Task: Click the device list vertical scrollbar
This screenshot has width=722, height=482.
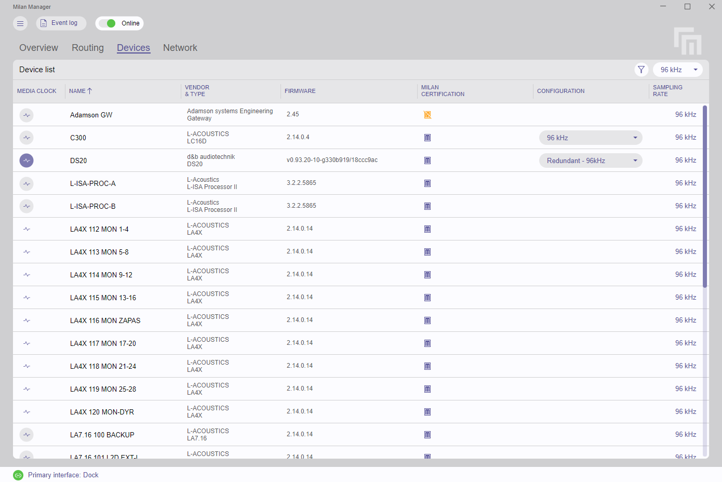Action: (705, 197)
